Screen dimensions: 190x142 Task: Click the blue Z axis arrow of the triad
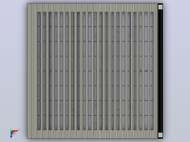click(x=11, y=134)
